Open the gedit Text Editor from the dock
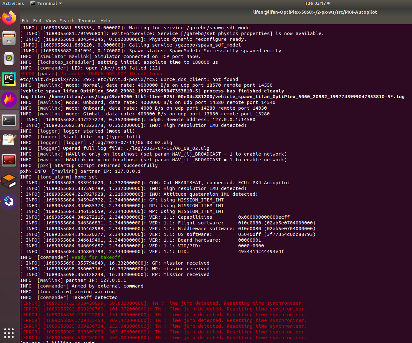This screenshot has width=412, height=343. (x=9, y=140)
